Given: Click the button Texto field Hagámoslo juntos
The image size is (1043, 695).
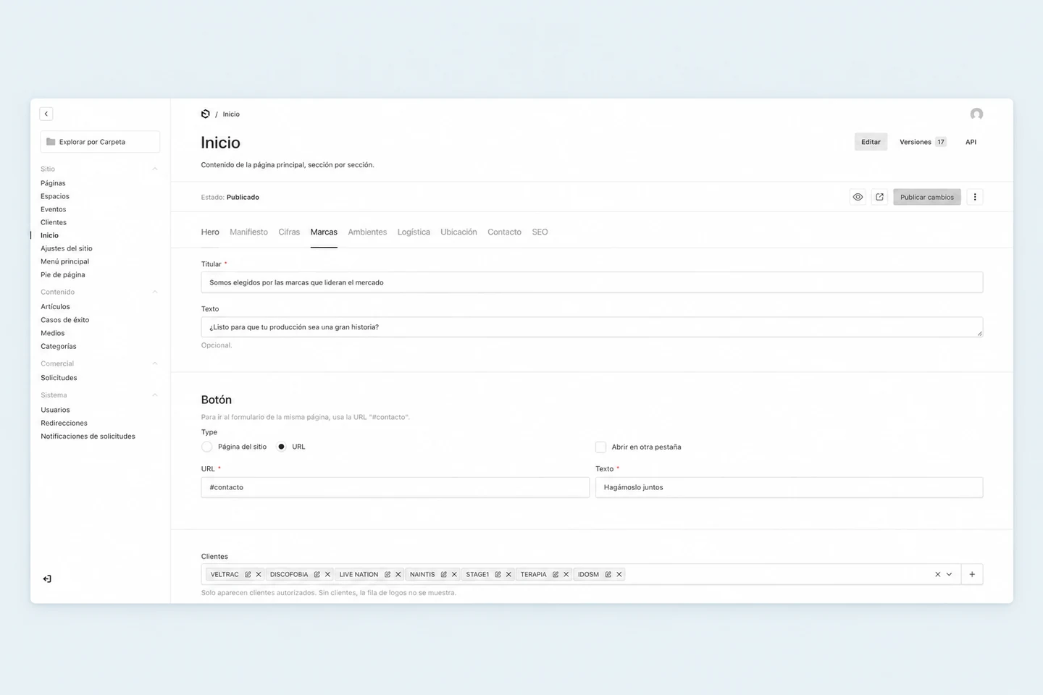Looking at the screenshot, I should [789, 487].
